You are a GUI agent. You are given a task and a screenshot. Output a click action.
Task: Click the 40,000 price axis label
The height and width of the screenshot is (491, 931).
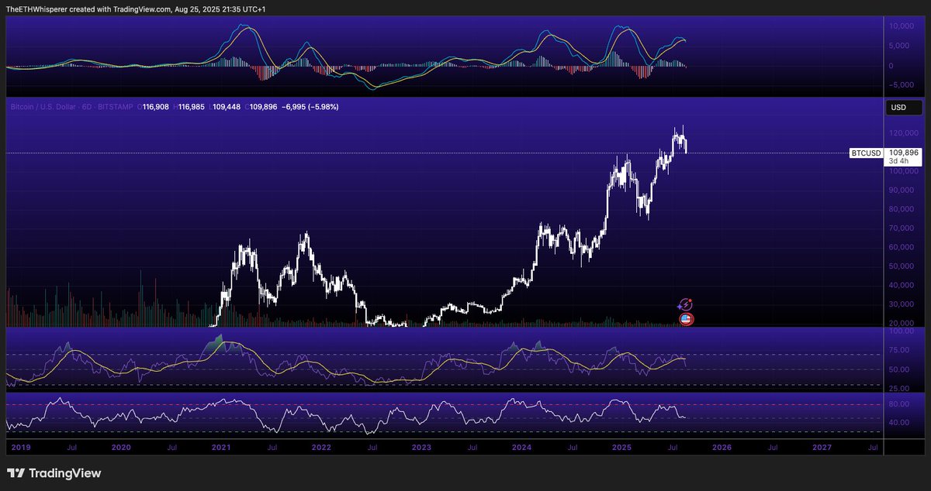903,286
